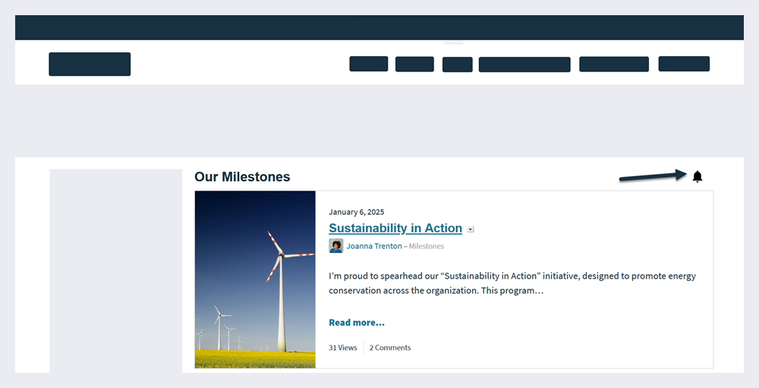Click the Milestones channel label
This screenshot has width=759, height=388.
[427, 246]
